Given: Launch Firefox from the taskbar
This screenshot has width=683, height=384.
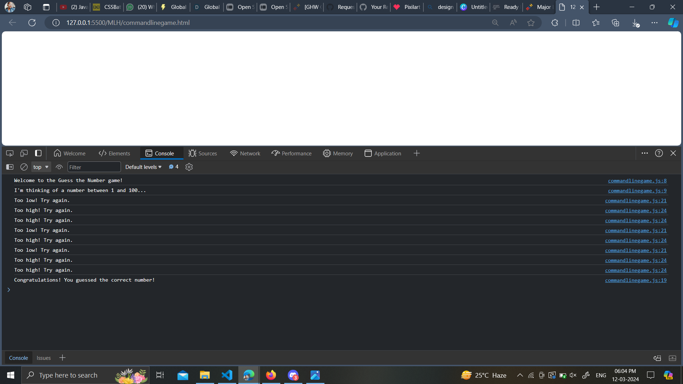Looking at the screenshot, I should (x=271, y=375).
